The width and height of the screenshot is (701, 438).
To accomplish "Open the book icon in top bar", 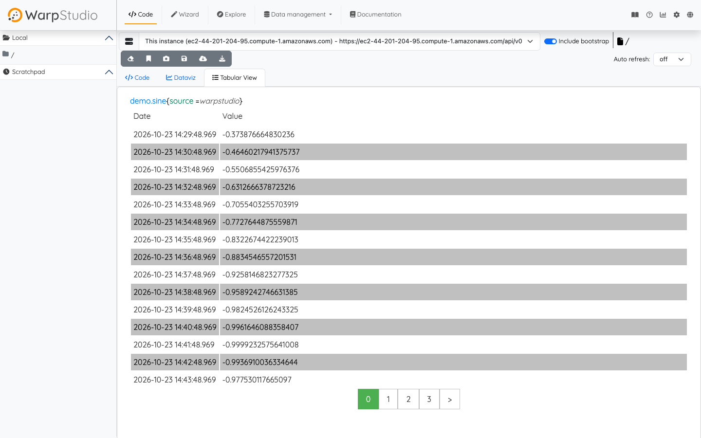I will (635, 15).
